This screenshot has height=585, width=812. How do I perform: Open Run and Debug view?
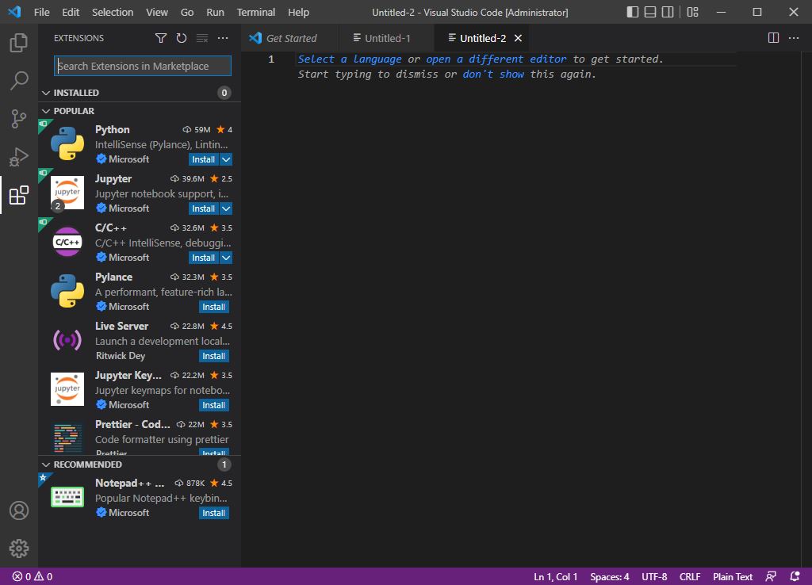tap(19, 157)
